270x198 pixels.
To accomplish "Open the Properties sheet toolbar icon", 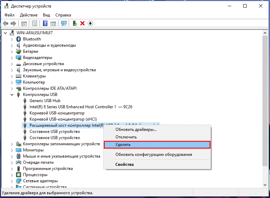I will pos(35,23).
